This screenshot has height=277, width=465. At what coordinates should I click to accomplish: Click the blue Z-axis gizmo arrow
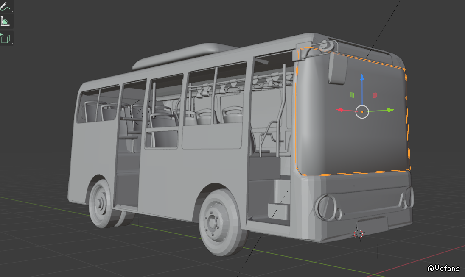tap(362, 79)
